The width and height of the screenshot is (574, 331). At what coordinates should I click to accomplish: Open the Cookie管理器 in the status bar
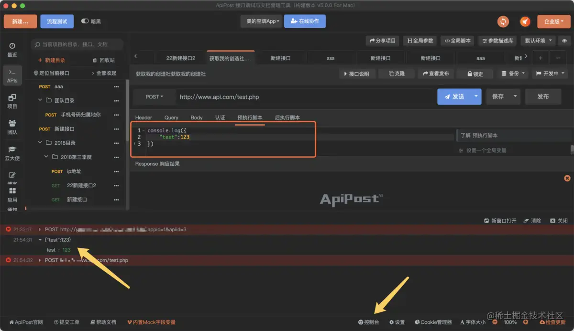[433, 322]
